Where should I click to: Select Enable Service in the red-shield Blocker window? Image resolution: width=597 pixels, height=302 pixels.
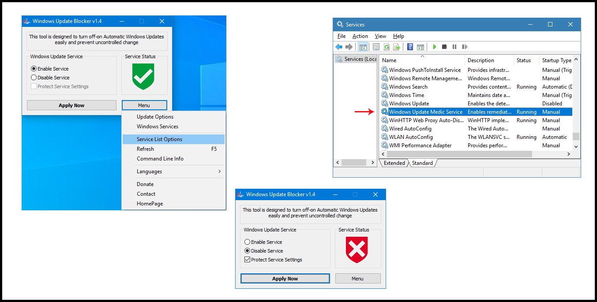263,242
